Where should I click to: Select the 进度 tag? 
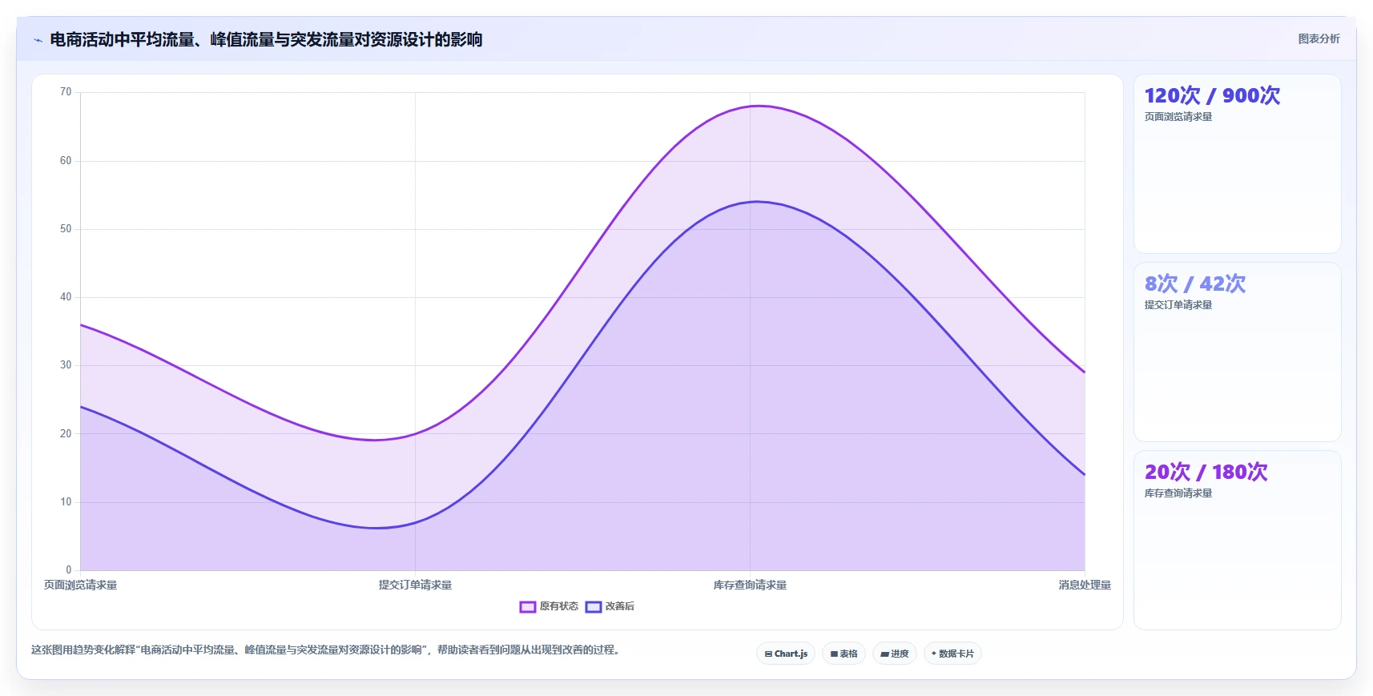click(x=895, y=654)
